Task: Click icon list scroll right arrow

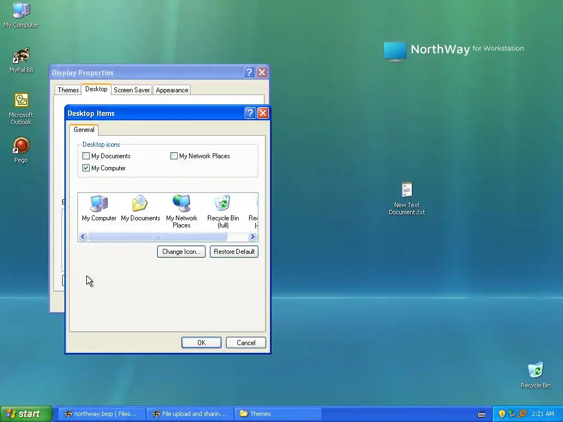Action: coord(252,236)
